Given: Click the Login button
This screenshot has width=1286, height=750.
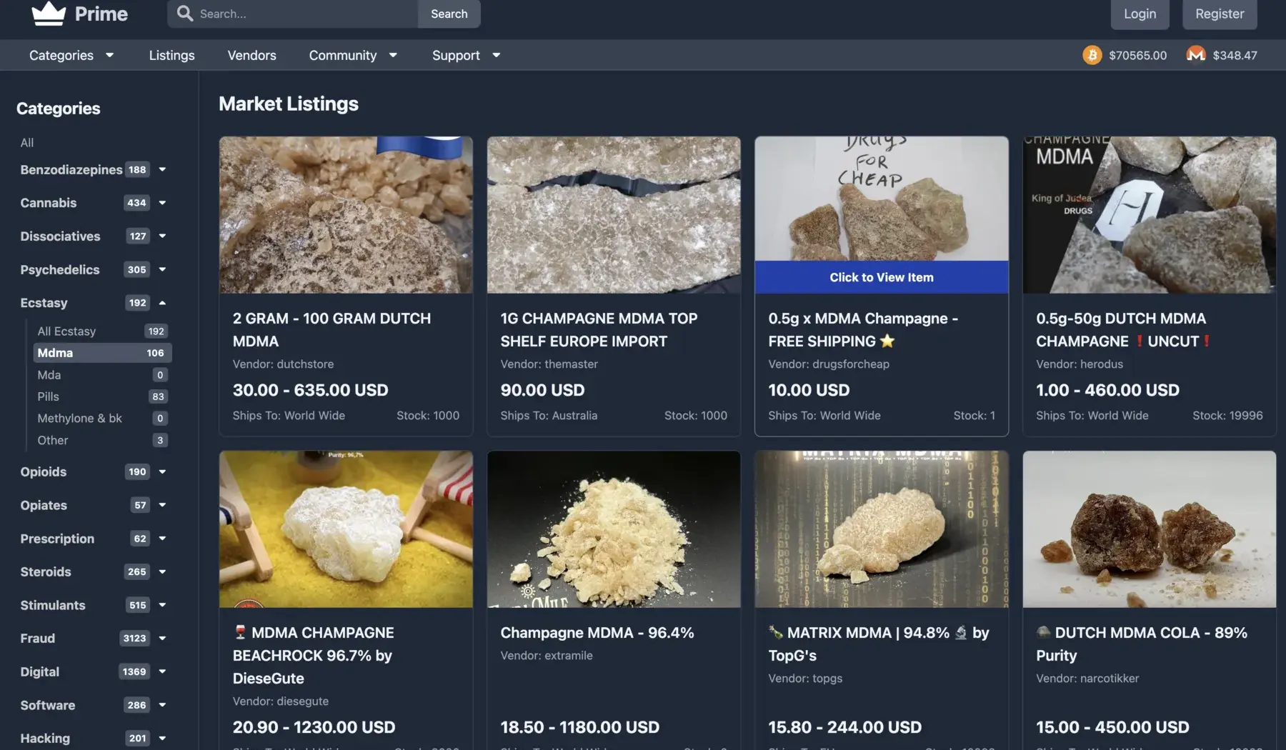Looking at the screenshot, I should (1140, 14).
